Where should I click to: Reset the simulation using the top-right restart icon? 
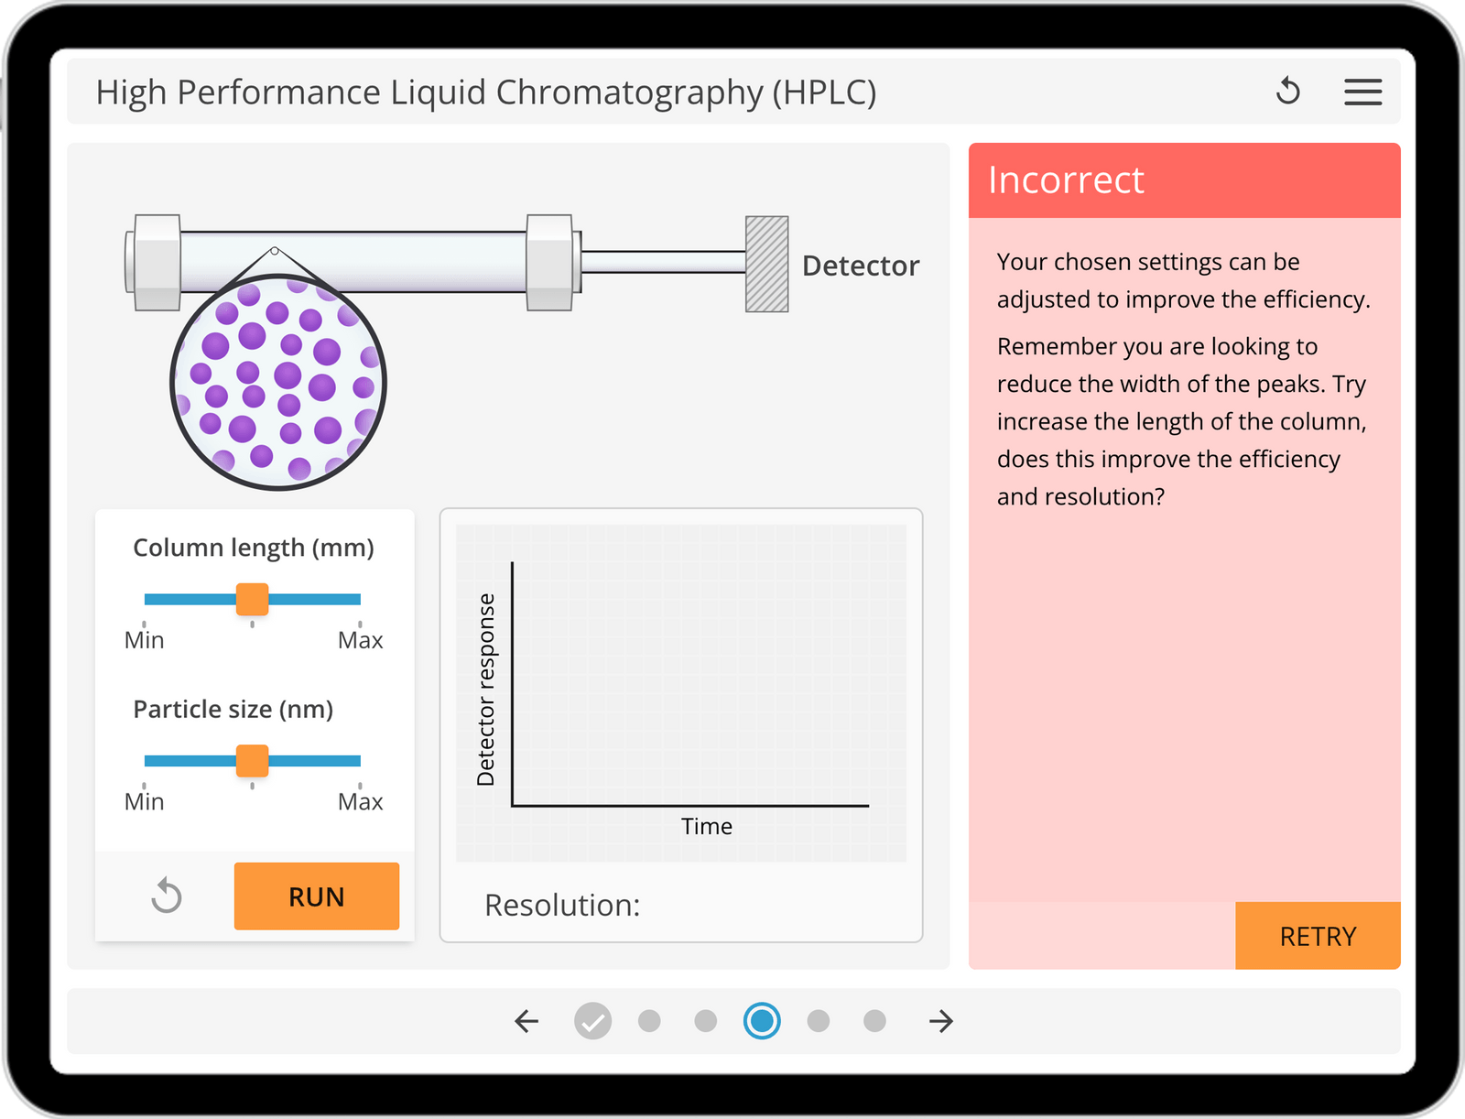(1288, 92)
